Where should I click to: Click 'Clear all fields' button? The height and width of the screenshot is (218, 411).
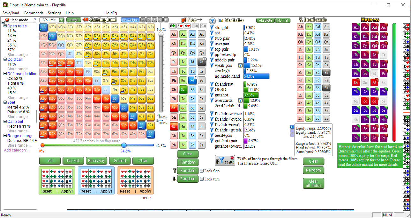[313, 183]
